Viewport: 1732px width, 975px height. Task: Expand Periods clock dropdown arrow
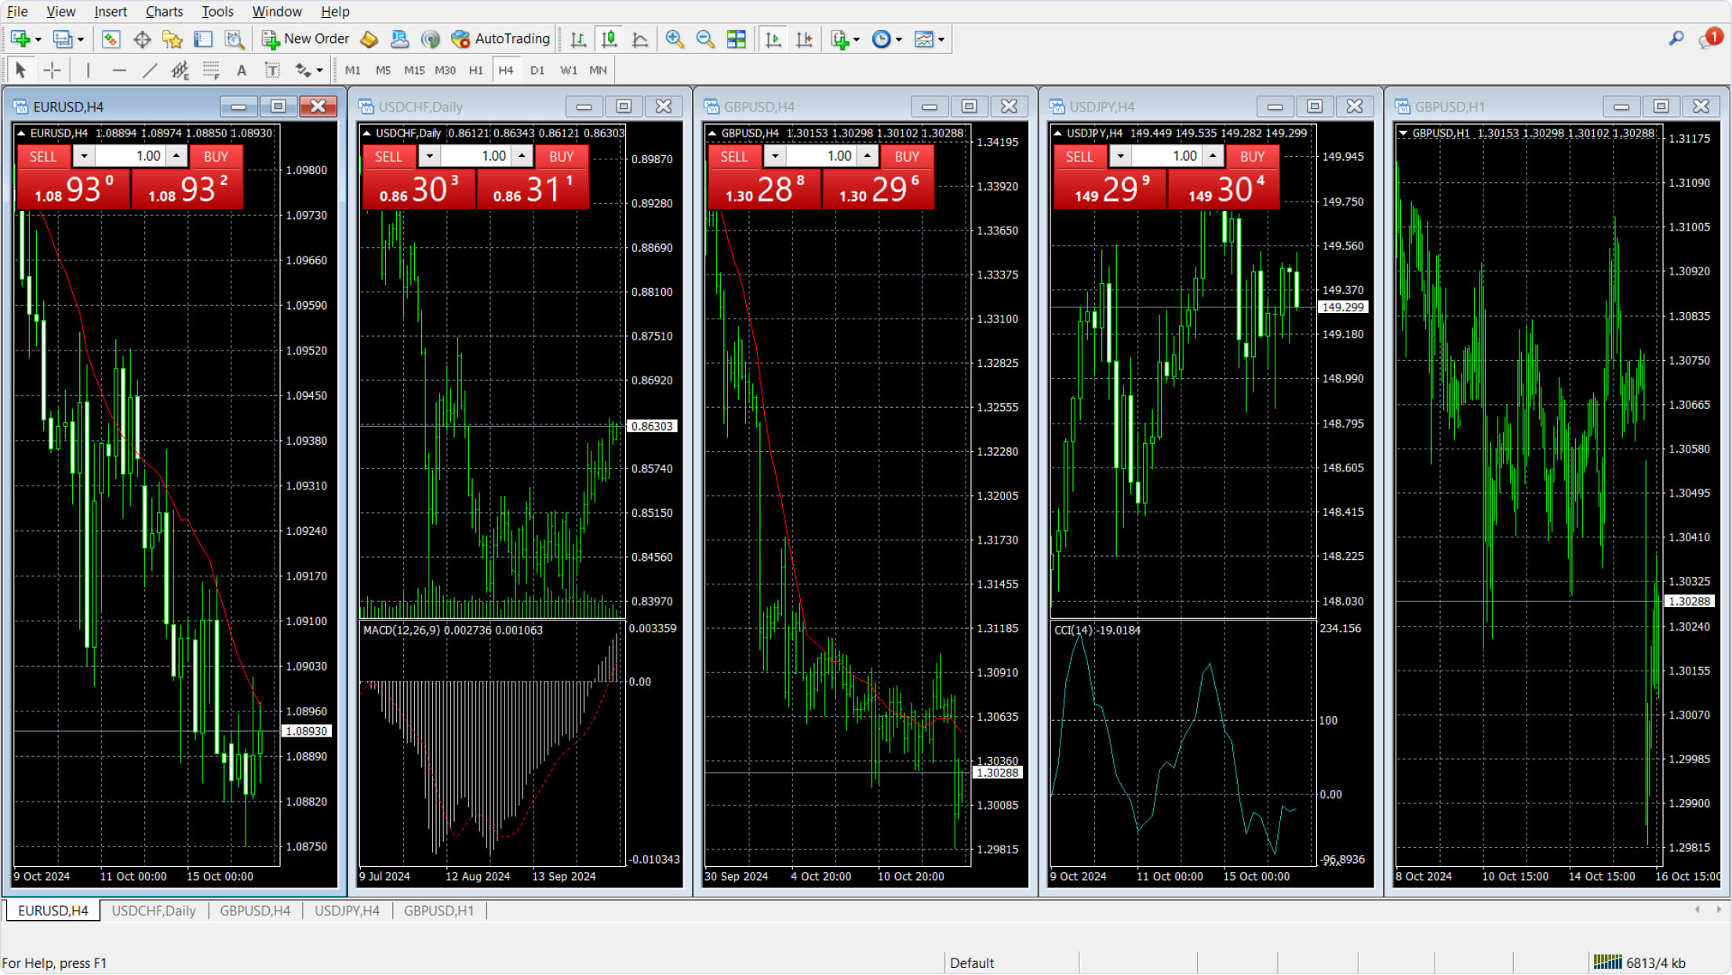click(x=899, y=39)
